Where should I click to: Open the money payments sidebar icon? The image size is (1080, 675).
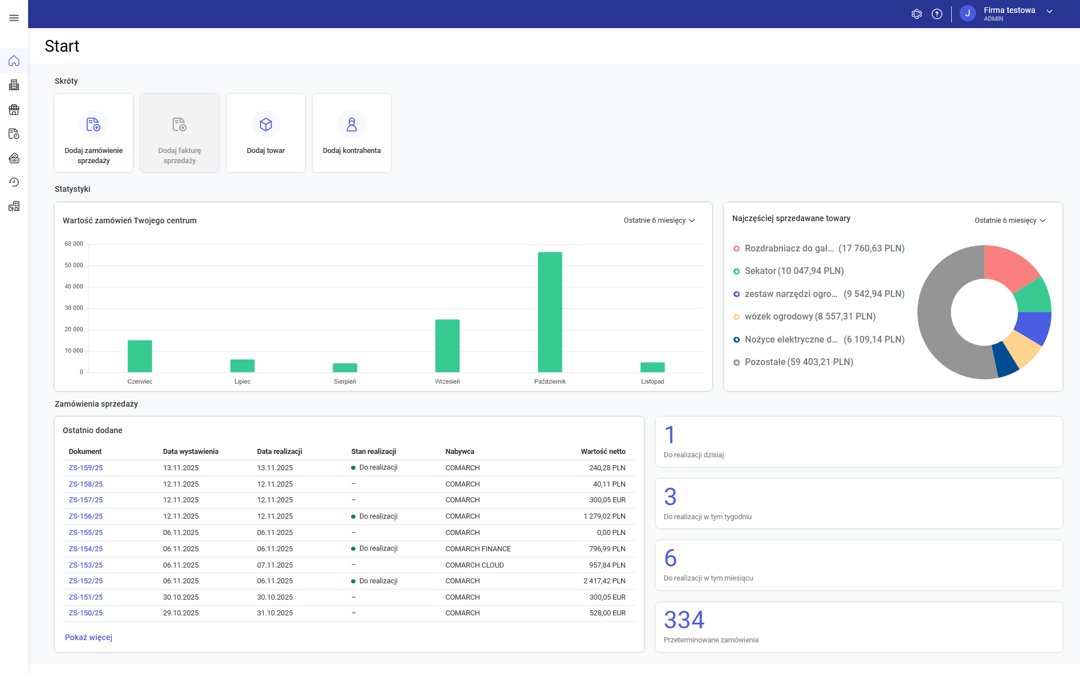coord(14,158)
